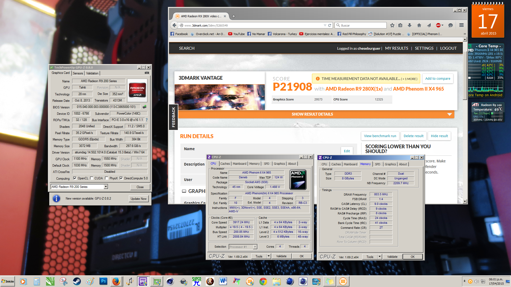Open the SPD tab in the CPU-Z Memory window
The image size is (511, 287).
[x=377, y=164]
